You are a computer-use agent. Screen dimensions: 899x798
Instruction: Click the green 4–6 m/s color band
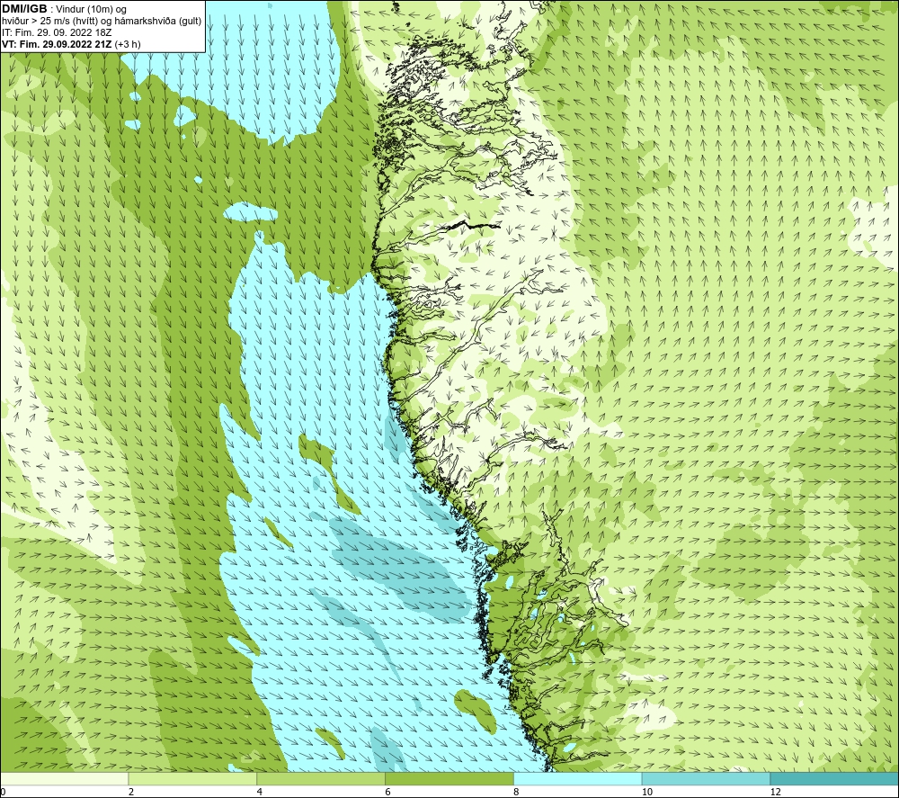(321, 778)
